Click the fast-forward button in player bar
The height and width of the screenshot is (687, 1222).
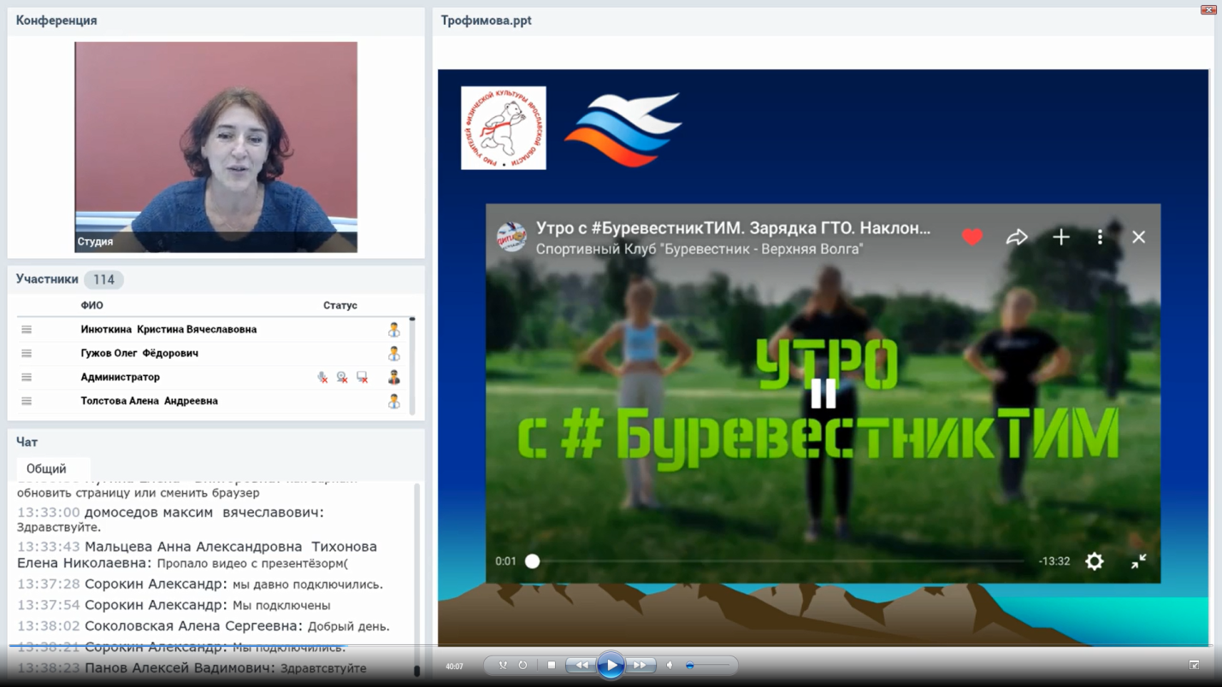point(640,665)
